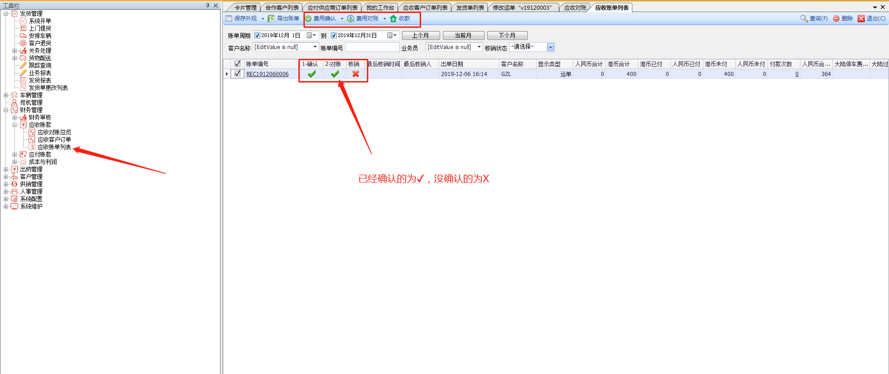Open the 核销状态 dropdown
This screenshot has height=374, width=889.
550,47
